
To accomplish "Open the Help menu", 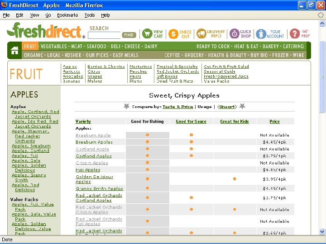I will tap(105, 15).
